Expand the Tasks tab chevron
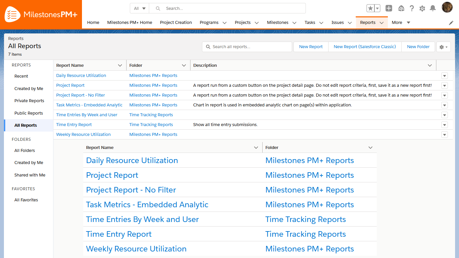This screenshot has width=459, height=258. pos(321,23)
